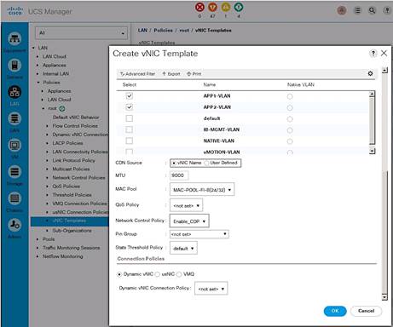Select vNIC Name CDN Source

pyautogui.click(x=174, y=163)
